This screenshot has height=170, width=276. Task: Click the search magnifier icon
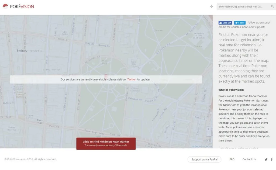[272, 6]
